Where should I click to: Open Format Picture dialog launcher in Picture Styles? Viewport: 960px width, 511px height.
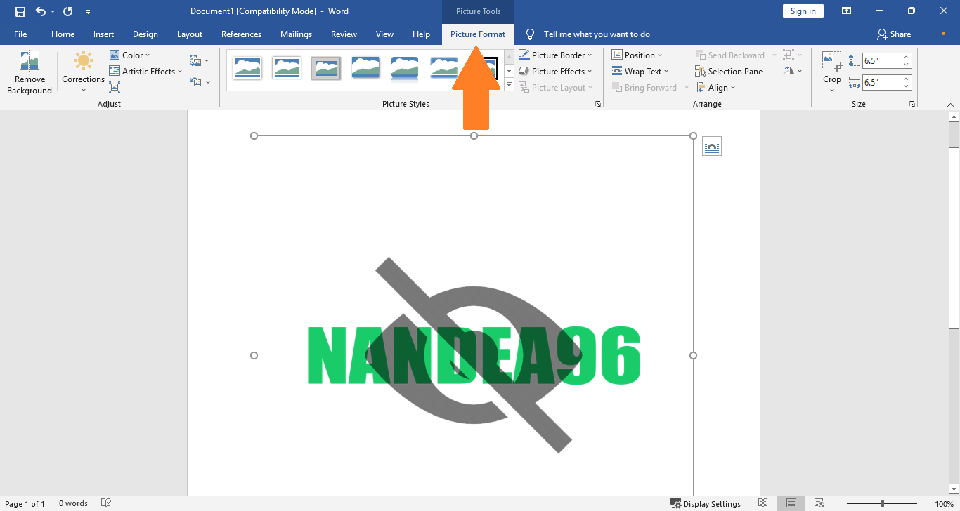[598, 104]
